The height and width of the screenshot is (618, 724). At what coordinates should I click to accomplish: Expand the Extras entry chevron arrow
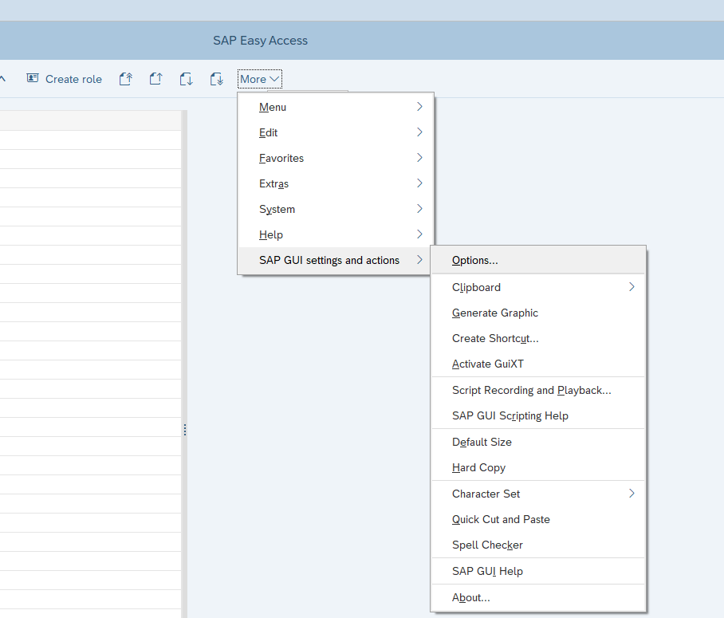[x=419, y=183]
